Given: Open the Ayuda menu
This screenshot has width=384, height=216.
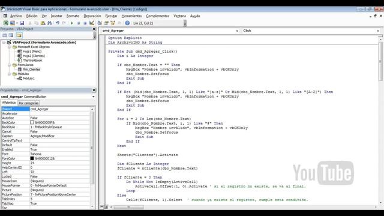Looking at the screenshot, I should 195,16.
